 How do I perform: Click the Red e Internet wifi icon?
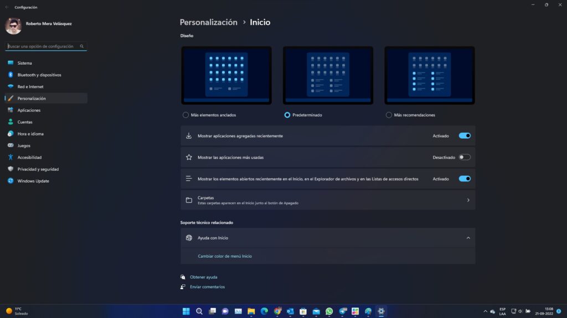(11, 87)
